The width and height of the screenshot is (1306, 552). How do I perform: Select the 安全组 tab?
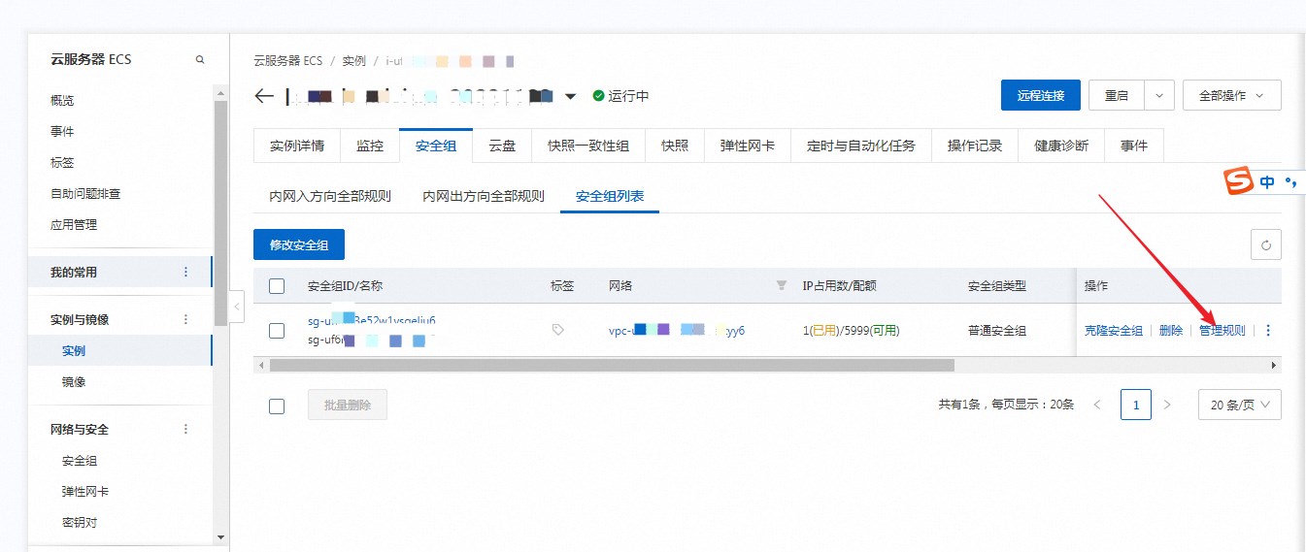436,146
